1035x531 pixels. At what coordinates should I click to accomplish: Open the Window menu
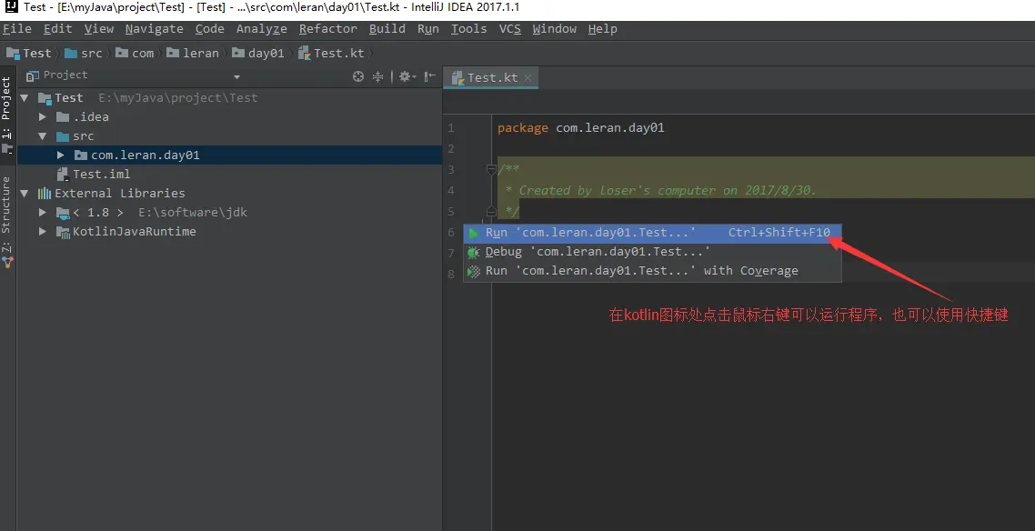pos(555,28)
